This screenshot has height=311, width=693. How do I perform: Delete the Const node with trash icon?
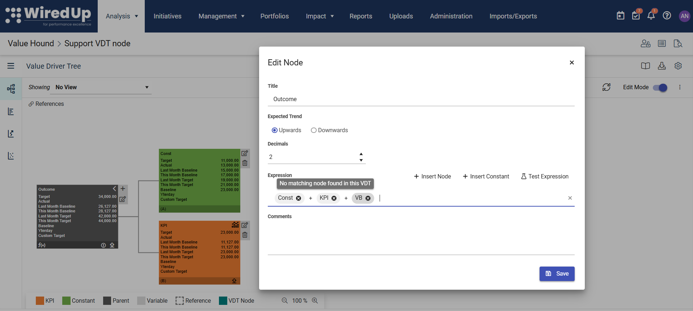[245, 163]
